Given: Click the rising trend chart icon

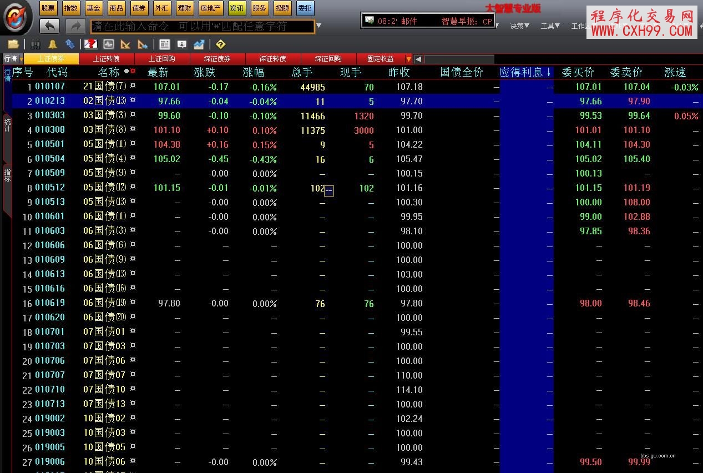Looking at the screenshot, I should point(199,44).
